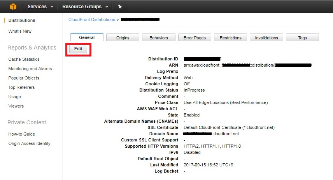Click the AWS cube logo icon
This screenshot has height=180, width=333.
pyautogui.click(x=13, y=7)
